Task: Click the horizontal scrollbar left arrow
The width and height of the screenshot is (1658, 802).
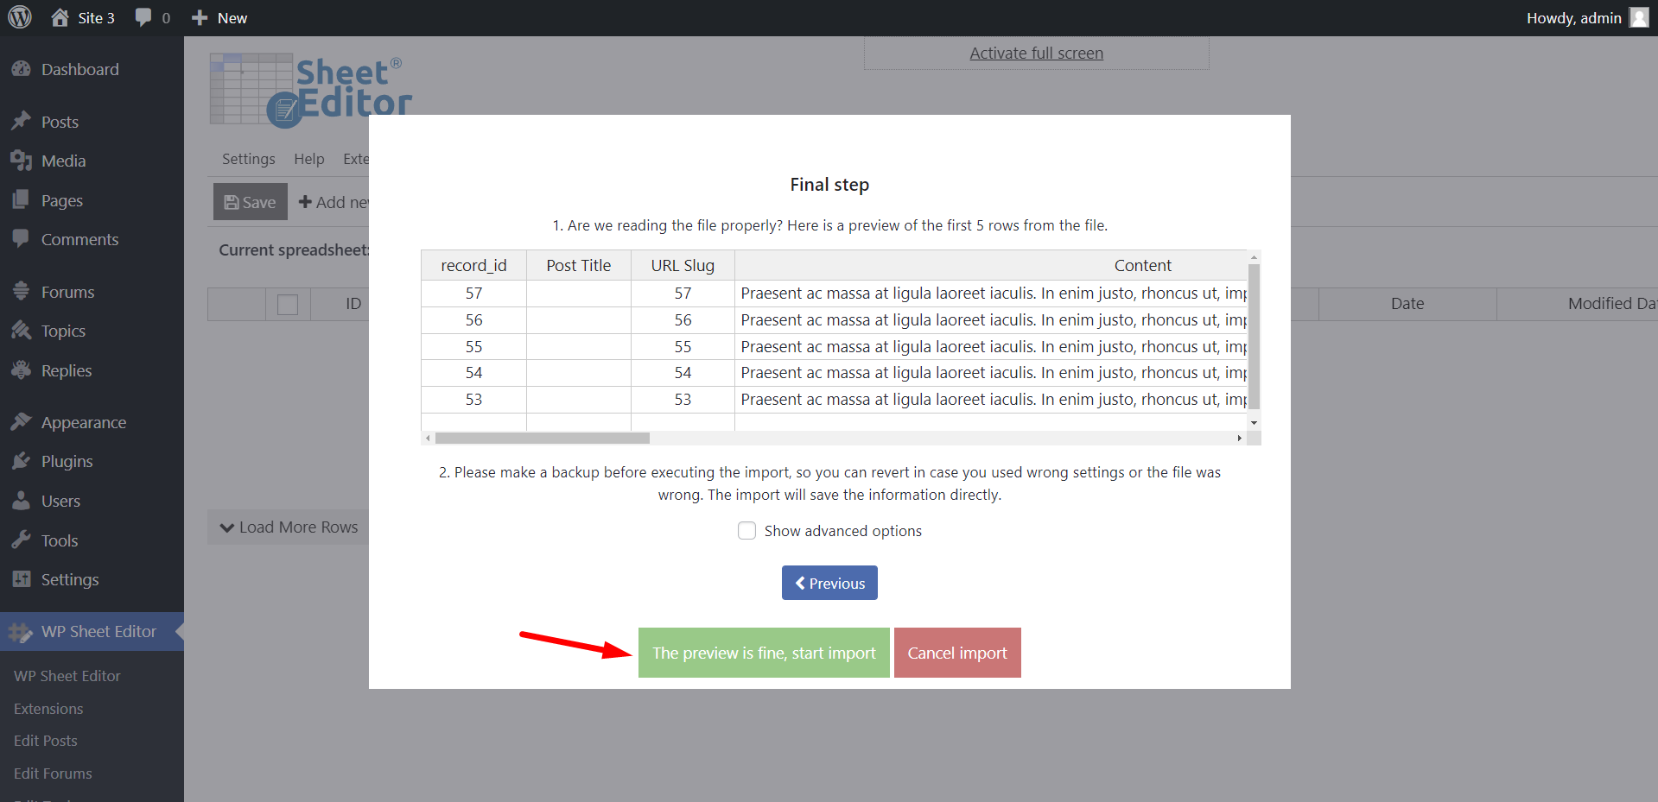Action: coord(428,439)
